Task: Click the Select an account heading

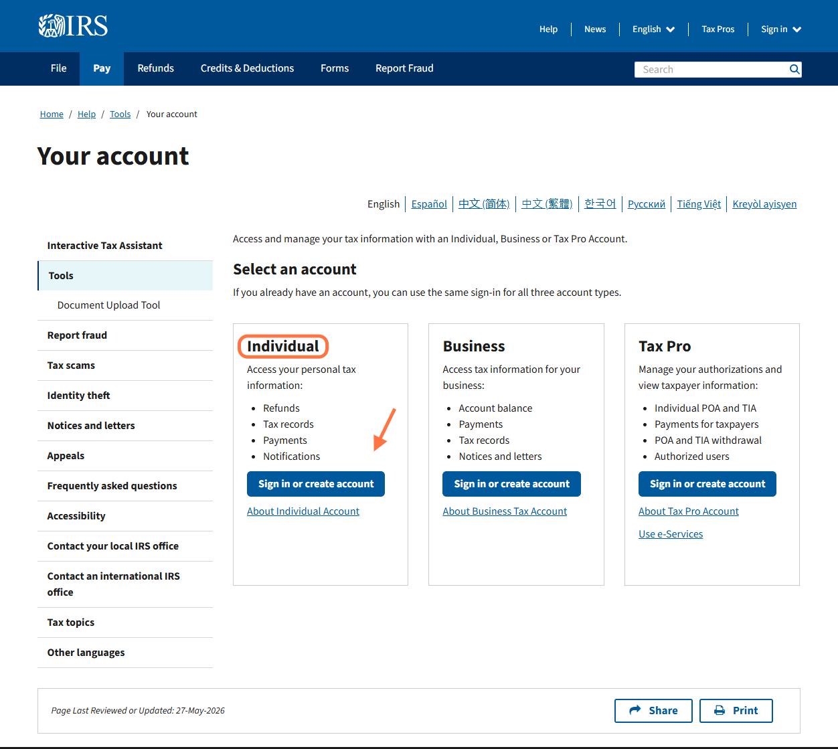Action: [295, 269]
